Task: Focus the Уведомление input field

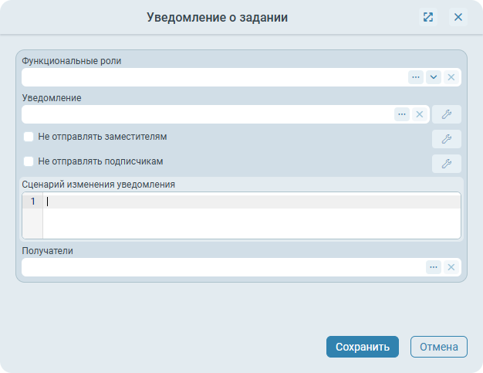Action: coord(204,114)
